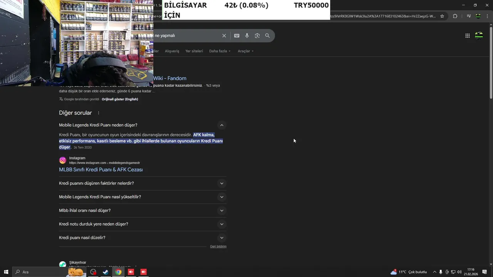The image size is (493, 277).
Task: Open the Google account avatar on the page
Action: point(479,35)
